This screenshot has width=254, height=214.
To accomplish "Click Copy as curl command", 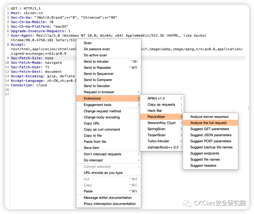I will [102, 130].
